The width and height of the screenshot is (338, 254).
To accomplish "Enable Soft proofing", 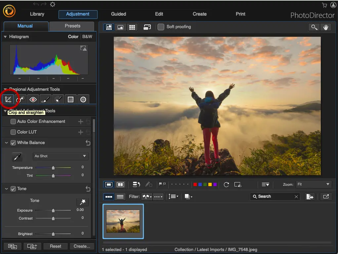I will point(161,27).
